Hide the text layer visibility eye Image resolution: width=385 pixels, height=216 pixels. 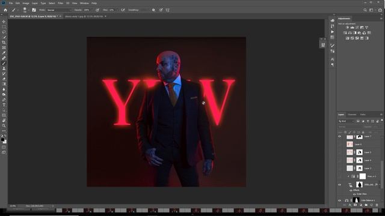[340, 185]
